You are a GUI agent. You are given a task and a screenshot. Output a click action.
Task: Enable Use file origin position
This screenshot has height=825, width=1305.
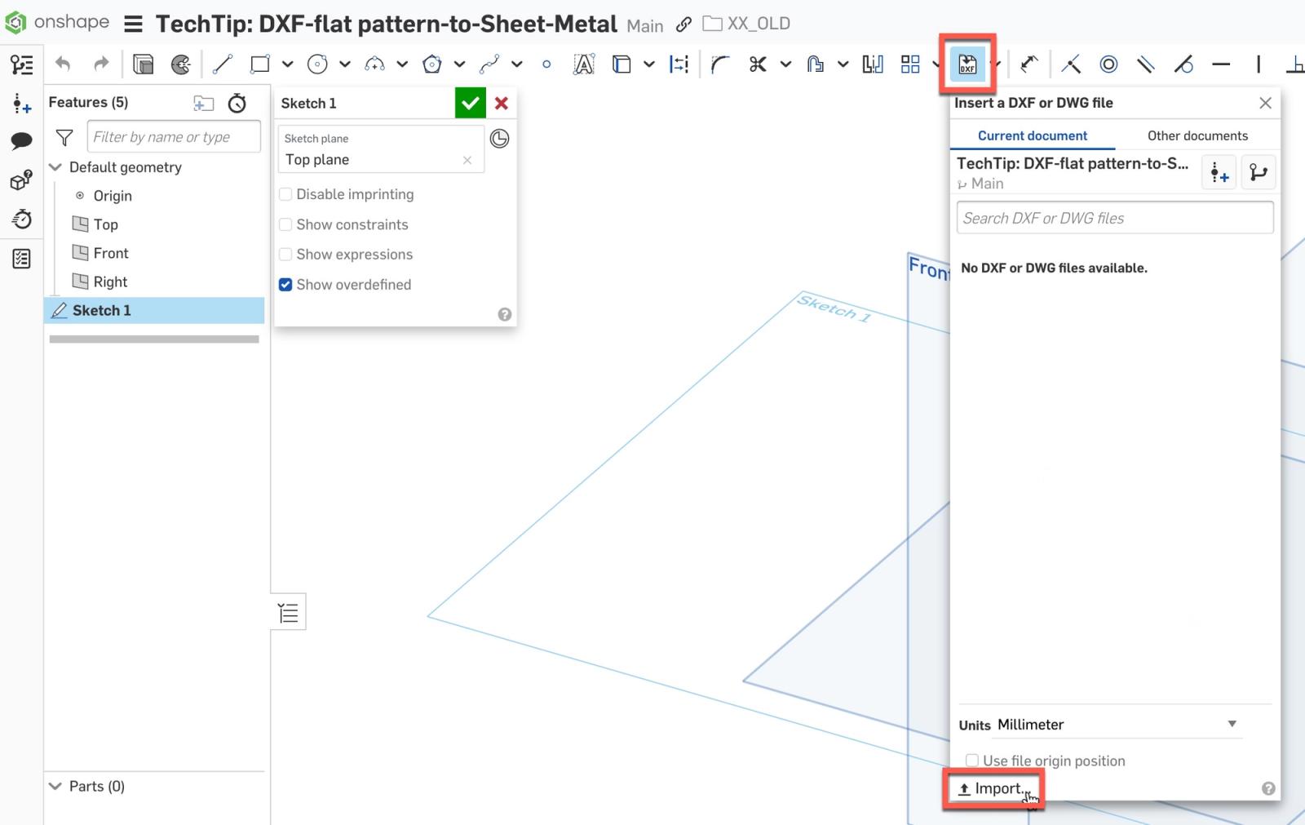coord(972,760)
